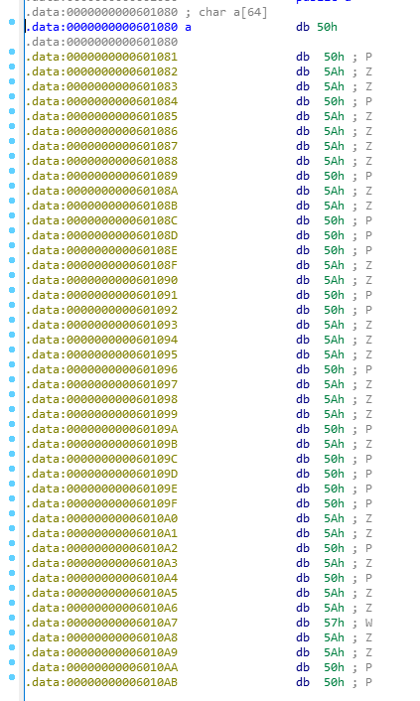Select address .data:0000000000601099
420x701 pixels.
pyautogui.click(x=101, y=414)
